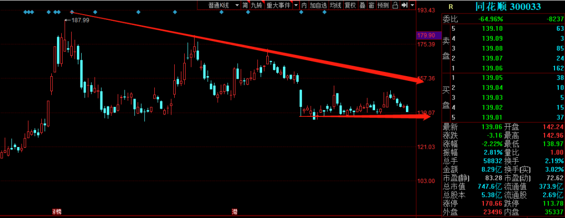Viewport: 565px width, 218px height.
Task: Click the 窗 window button
Action: [x=371, y=5]
